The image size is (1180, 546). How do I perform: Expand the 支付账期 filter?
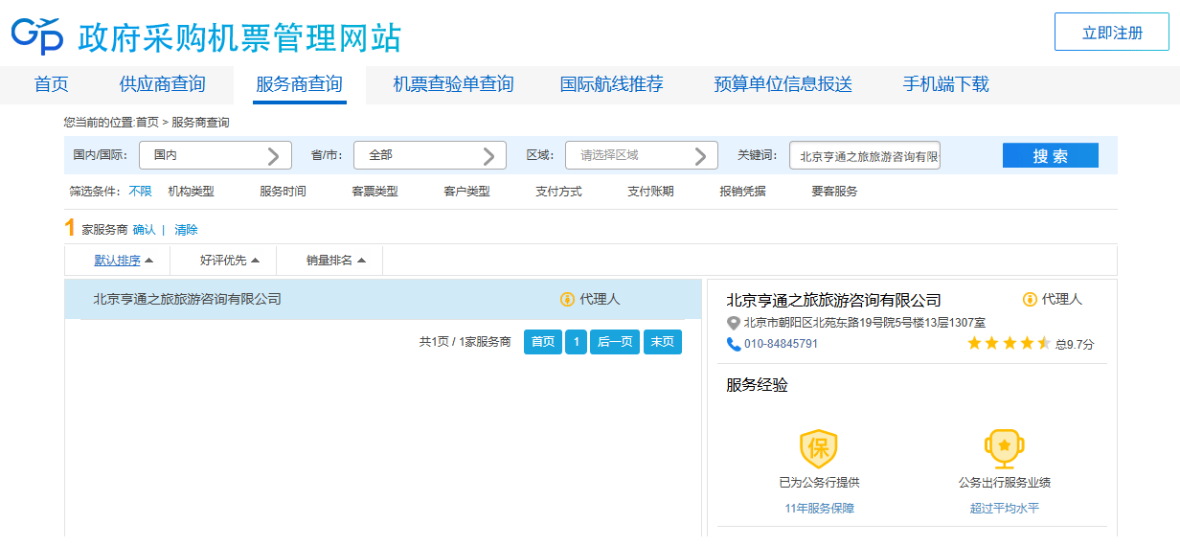[x=650, y=192]
